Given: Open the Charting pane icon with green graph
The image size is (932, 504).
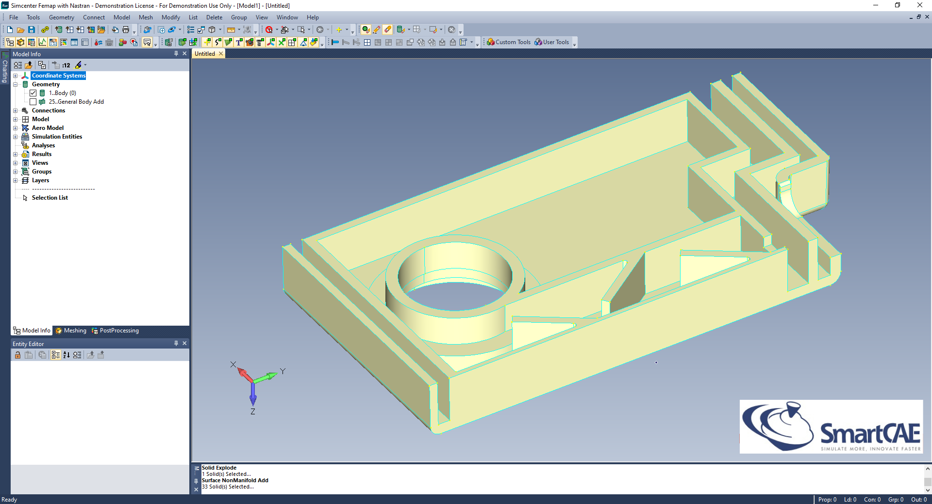Looking at the screenshot, I should (42, 42).
